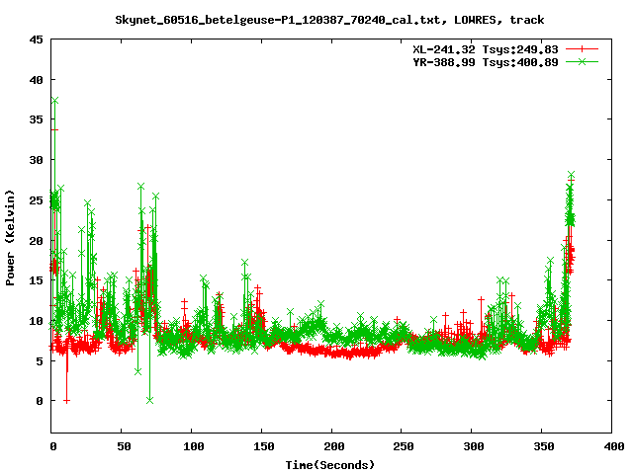Viewport: 633px width, 474px height.
Task: Click the x-axis tick label 50
Action: pyautogui.click(x=125, y=446)
